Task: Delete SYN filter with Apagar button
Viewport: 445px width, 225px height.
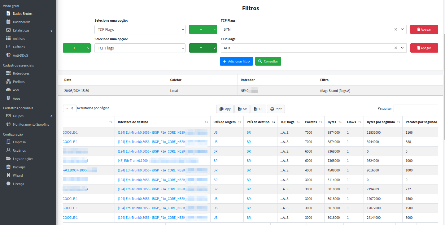Action: click(424, 29)
